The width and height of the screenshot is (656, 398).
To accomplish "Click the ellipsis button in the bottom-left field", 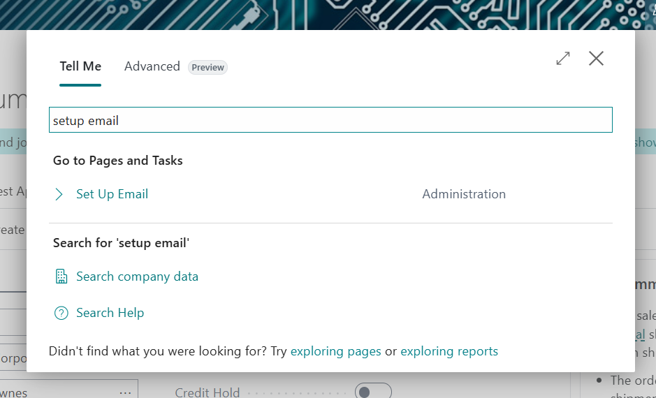I will (125, 392).
